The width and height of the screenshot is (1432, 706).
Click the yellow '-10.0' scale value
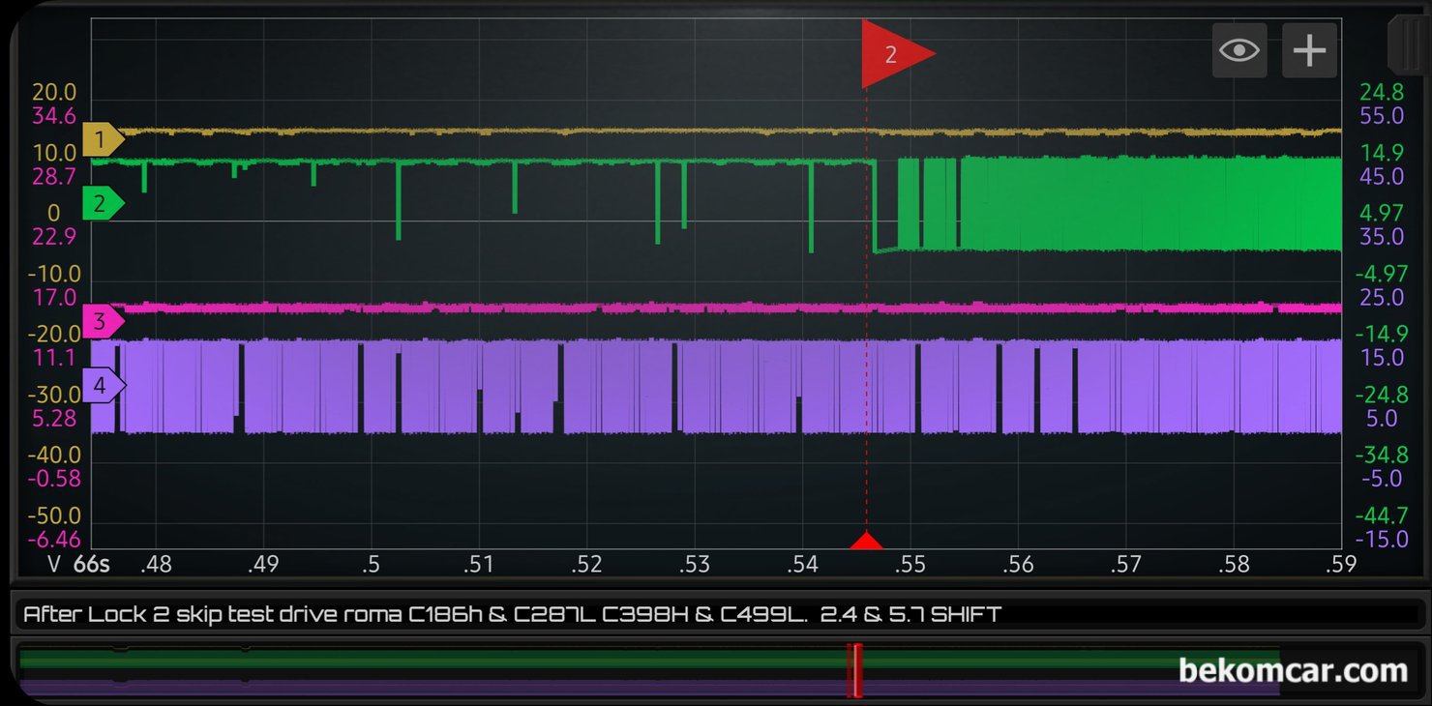pyautogui.click(x=54, y=275)
